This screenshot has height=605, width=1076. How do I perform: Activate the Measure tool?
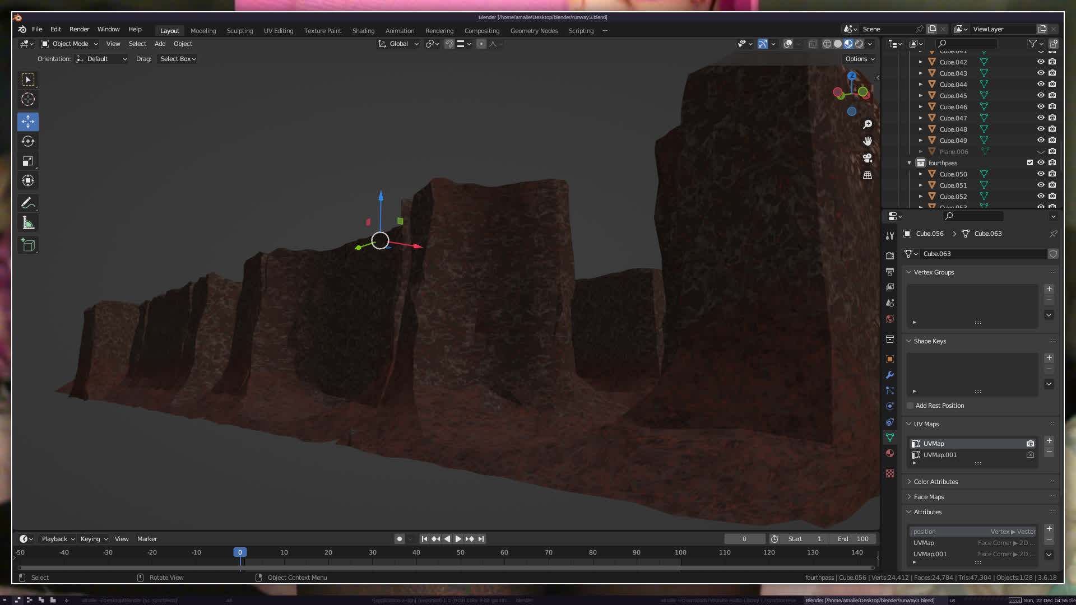(x=28, y=224)
